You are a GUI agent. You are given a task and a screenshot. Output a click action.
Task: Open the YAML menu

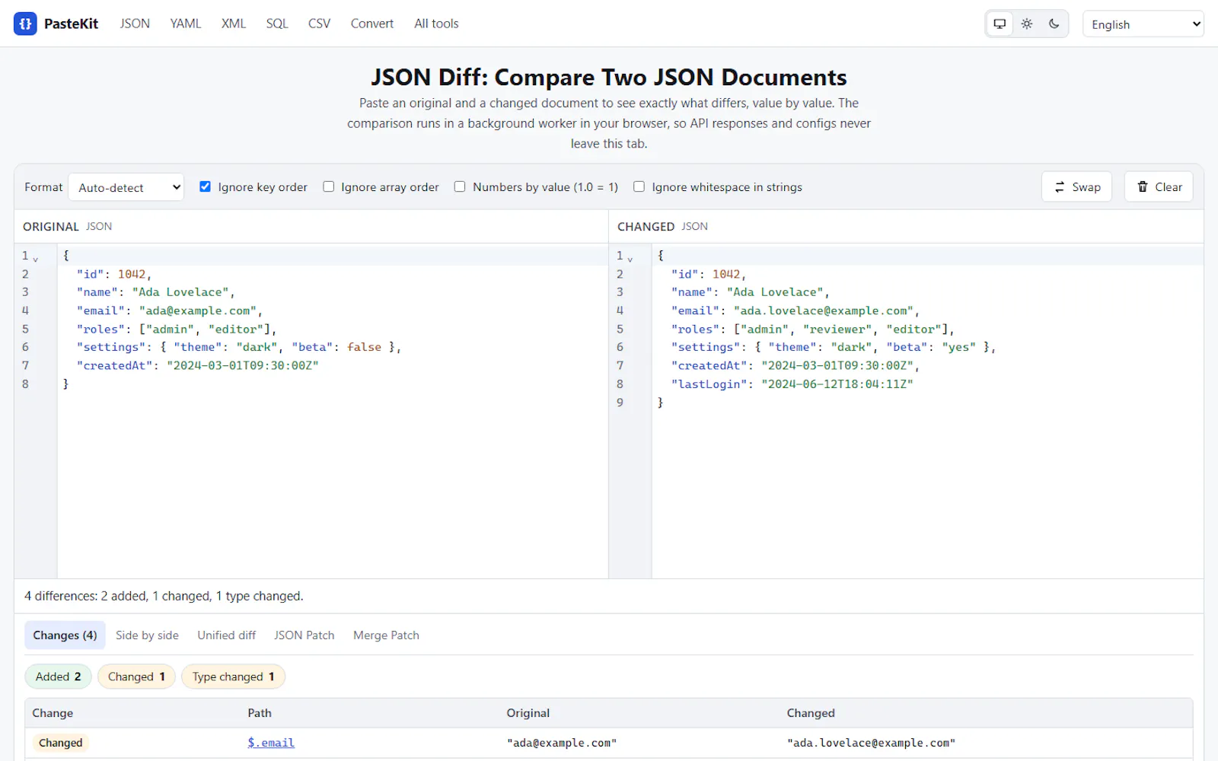click(x=186, y=24)
